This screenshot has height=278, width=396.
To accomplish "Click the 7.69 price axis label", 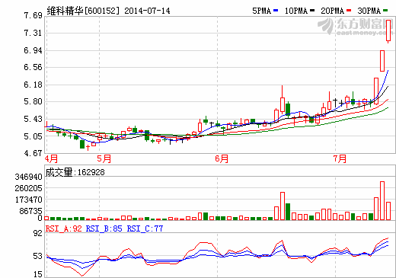I will pos(33,16).
